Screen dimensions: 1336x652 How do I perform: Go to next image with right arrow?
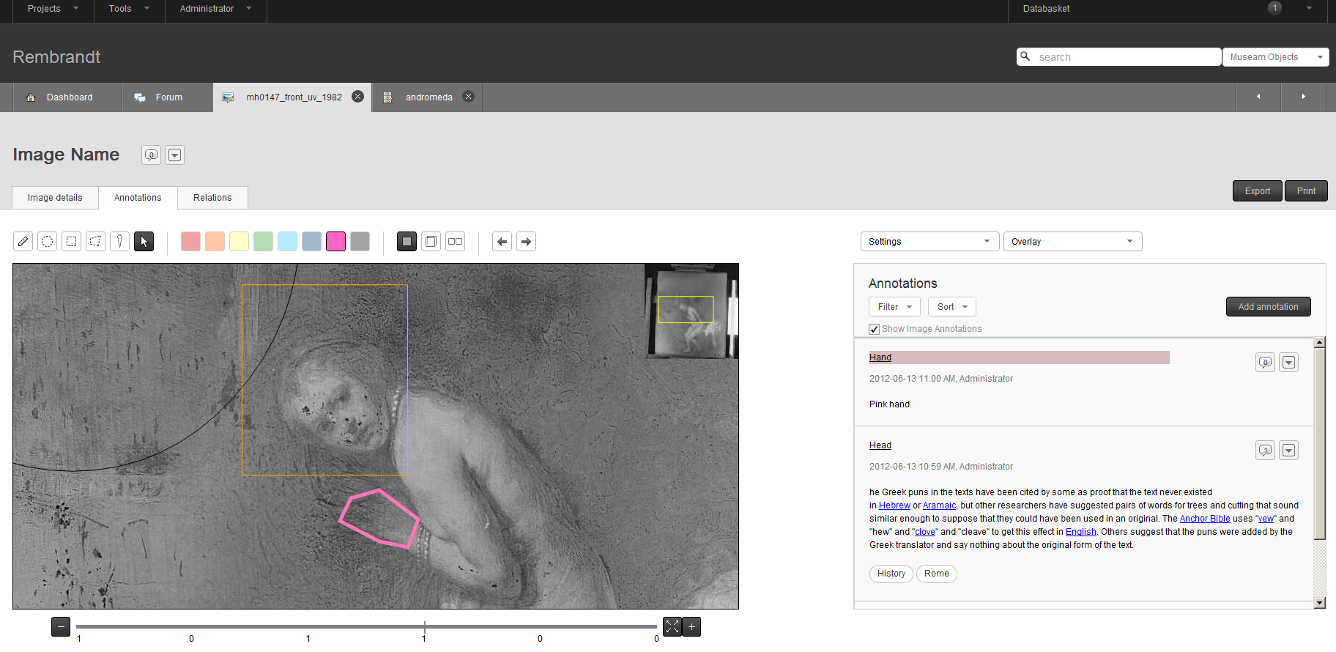click(x=527, y=241)
